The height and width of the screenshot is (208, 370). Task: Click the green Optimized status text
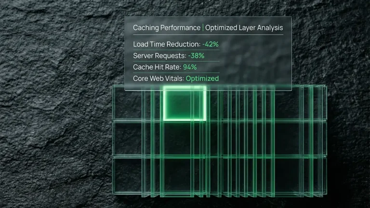[202, 78]
